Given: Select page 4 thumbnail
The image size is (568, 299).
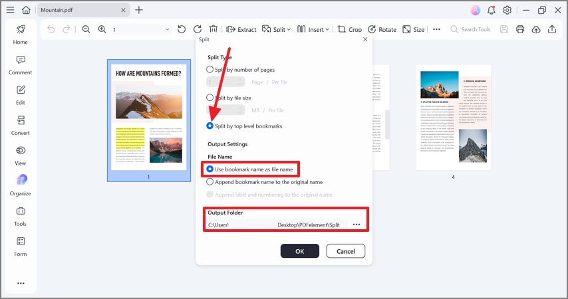Looking at the screenshot, I should (x=454, y=118).
